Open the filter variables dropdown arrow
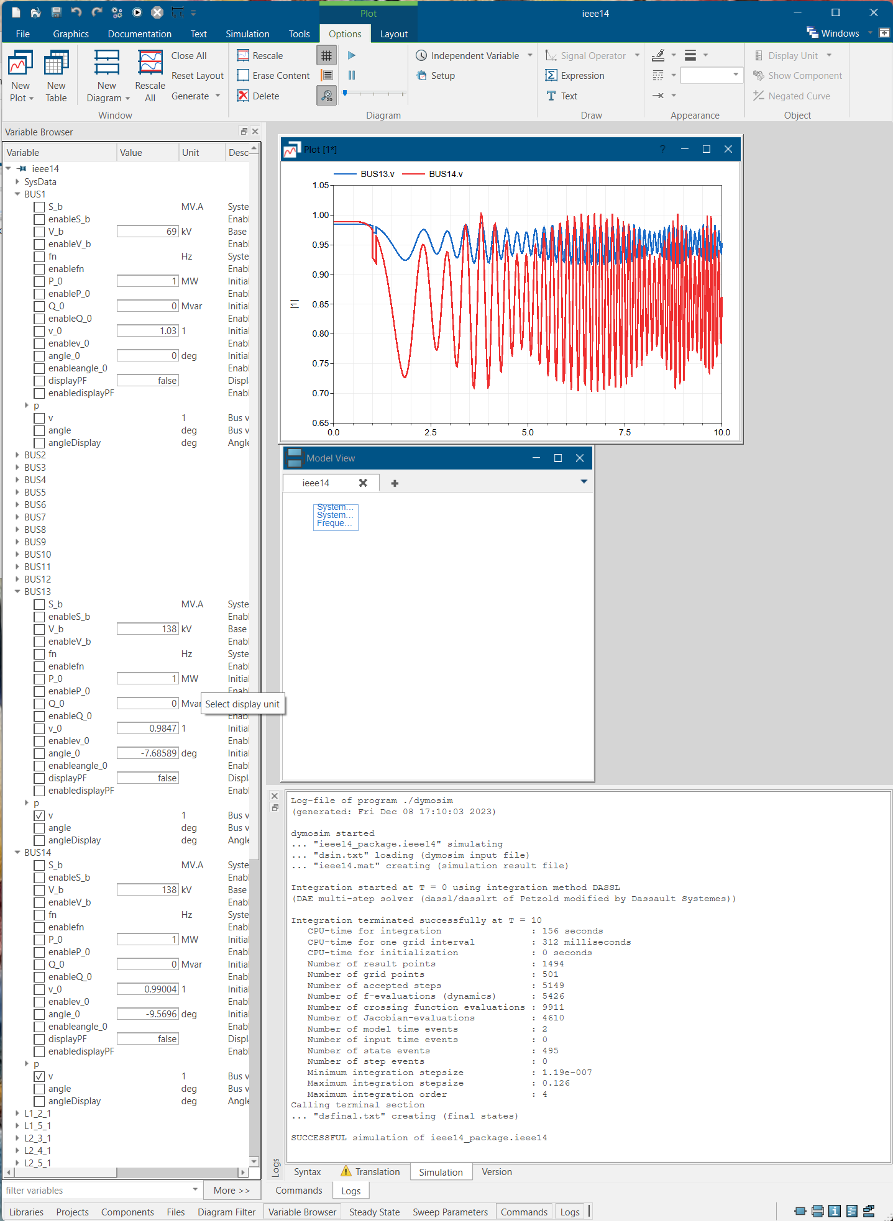 click(195, 1190)
